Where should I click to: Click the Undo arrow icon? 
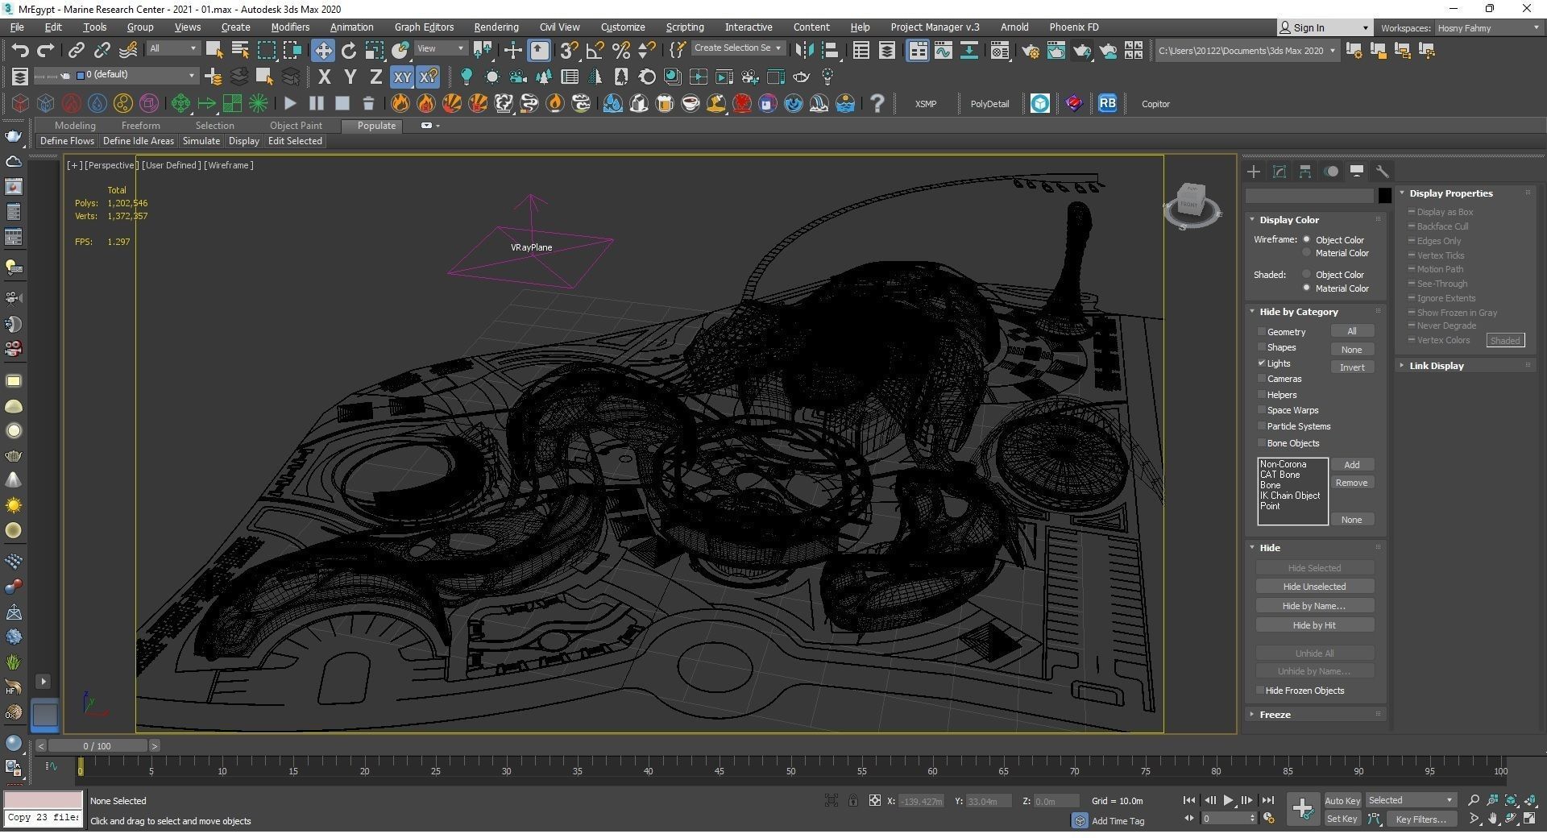click(20, 51)
